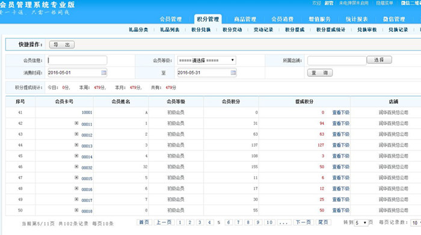Expand row for card number 00013
Image resolution: width=421 pixels, height=235 pixels.
[x=76, y=145]
